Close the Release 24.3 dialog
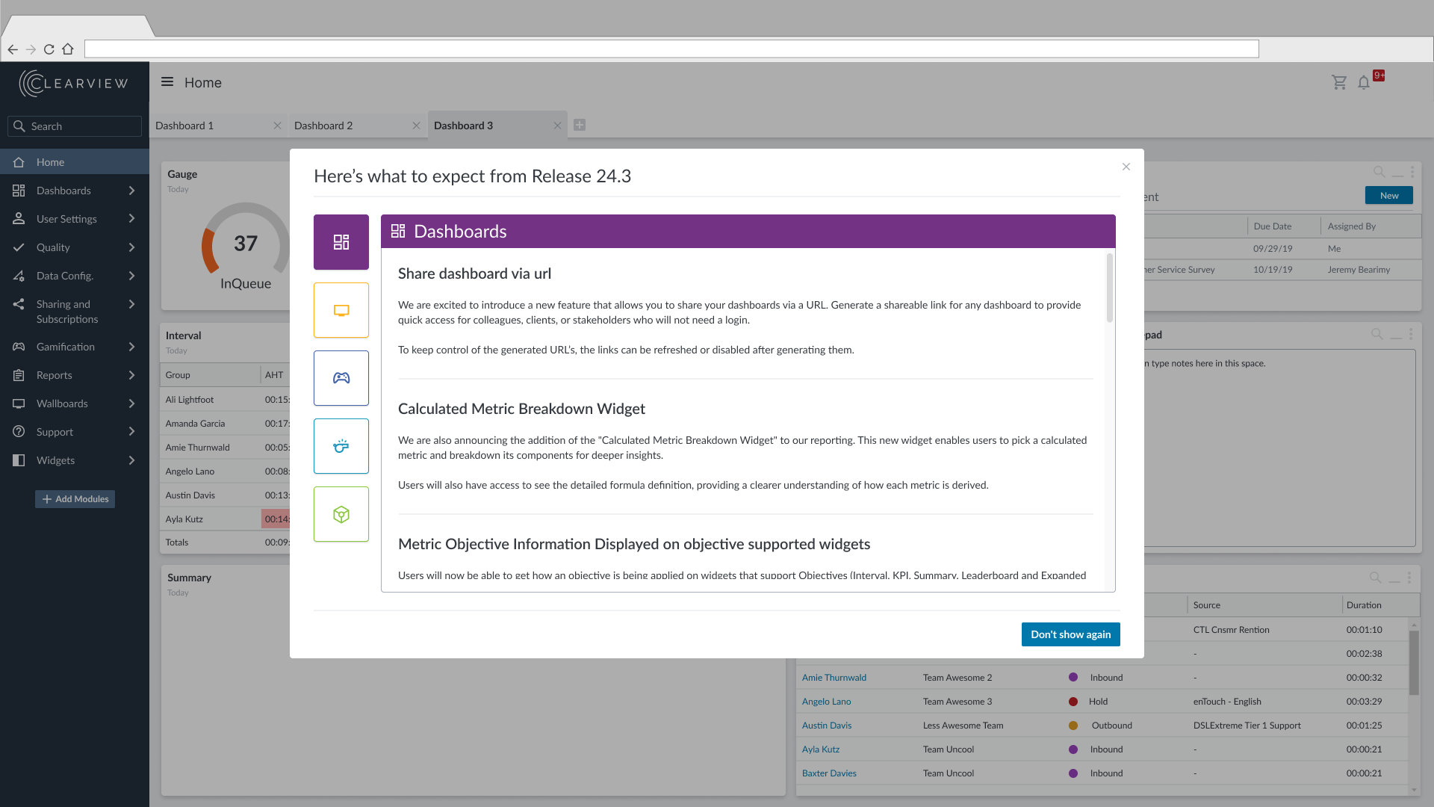This screenshot has width=1434, height=807. pyautogui.click(x=1126, y=167)
